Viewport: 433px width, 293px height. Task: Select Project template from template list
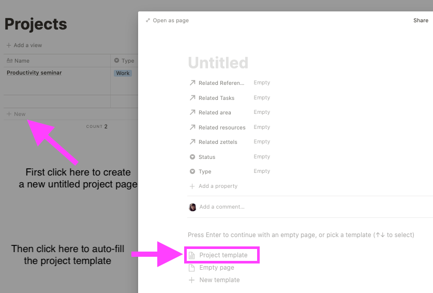coord(223,255)
